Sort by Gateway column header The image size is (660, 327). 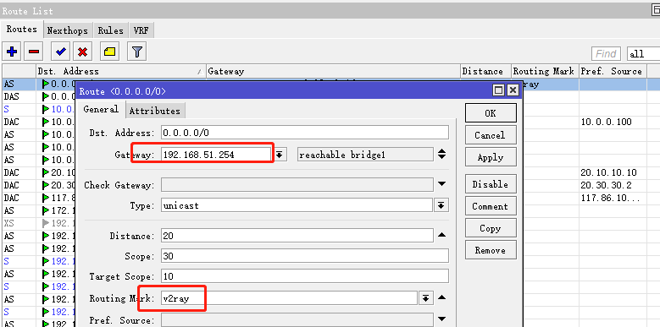pyautogui.click(x=333, y=71)
